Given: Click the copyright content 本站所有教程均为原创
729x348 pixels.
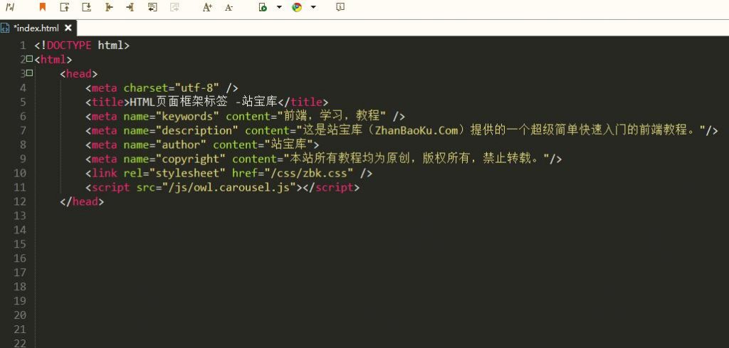Looking at the screenshot, I should pos(349,159).
